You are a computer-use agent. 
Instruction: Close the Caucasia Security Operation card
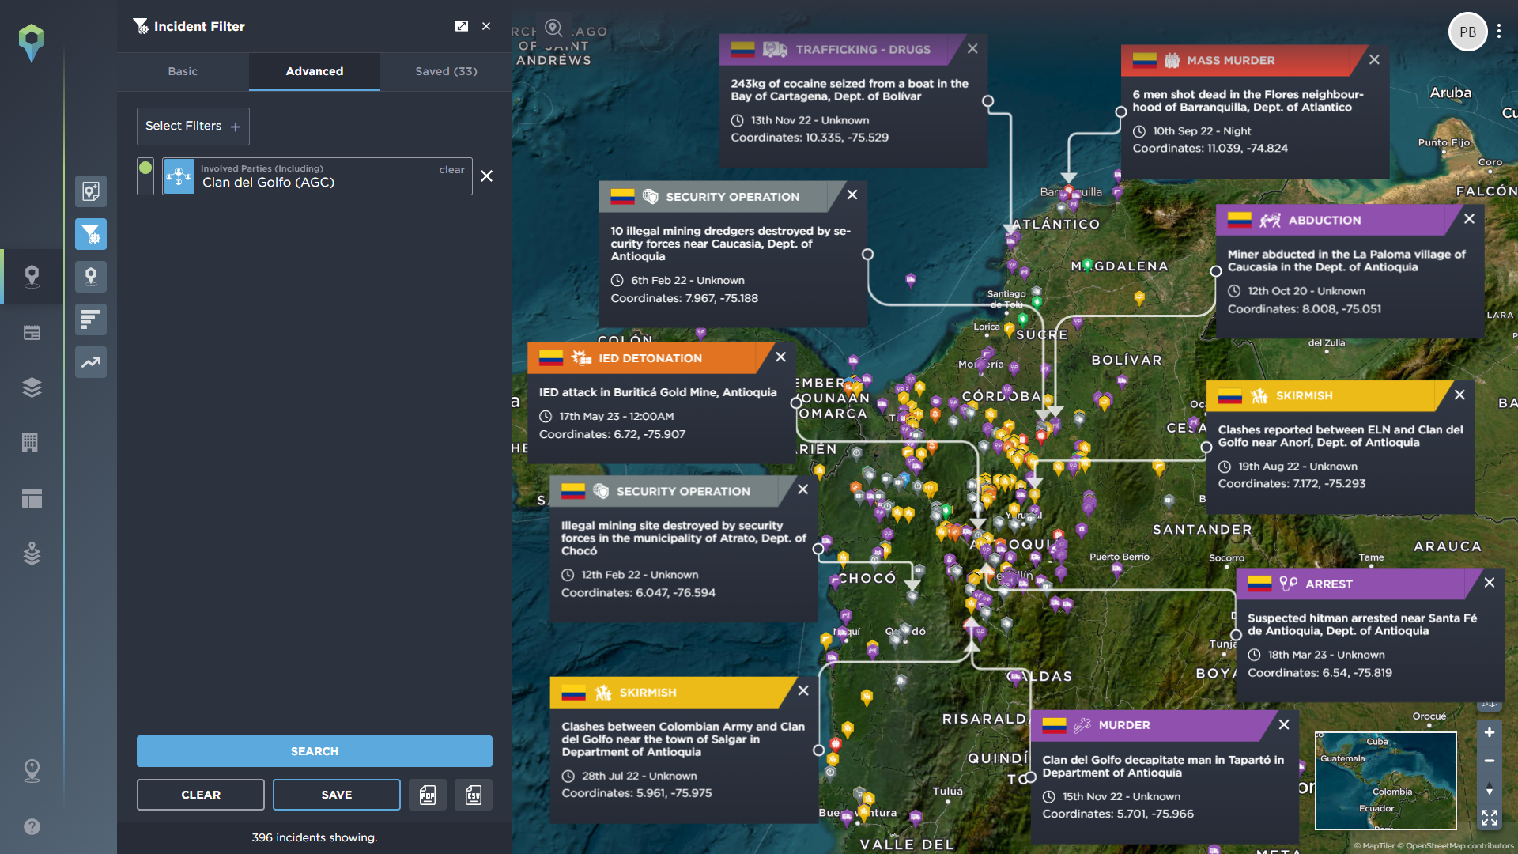(852, 195)
